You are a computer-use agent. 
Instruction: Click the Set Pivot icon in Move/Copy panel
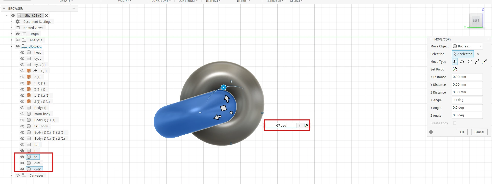[x=455, y=69]
